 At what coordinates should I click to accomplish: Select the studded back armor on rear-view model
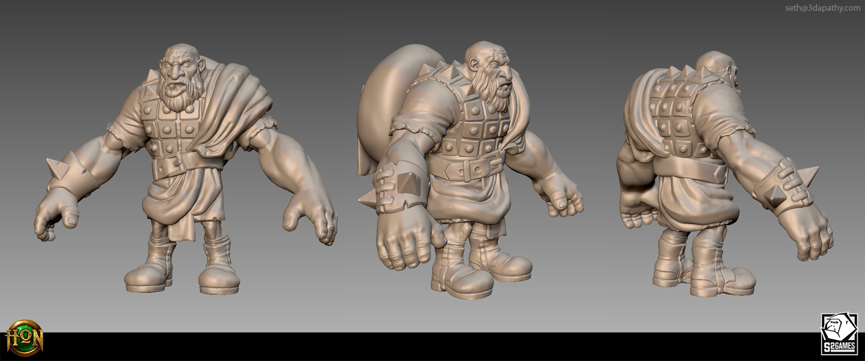pos(671,118)
